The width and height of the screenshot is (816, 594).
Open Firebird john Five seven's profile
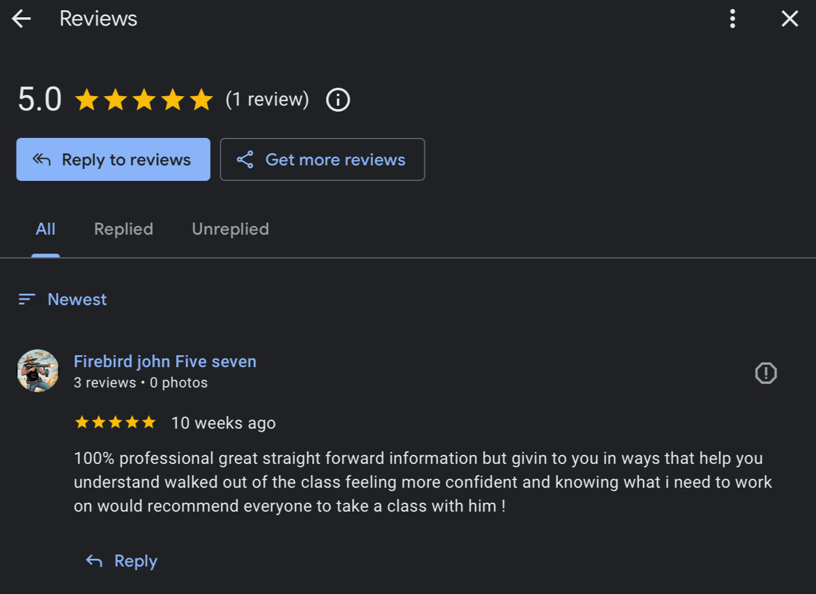(x=165, y=362)
